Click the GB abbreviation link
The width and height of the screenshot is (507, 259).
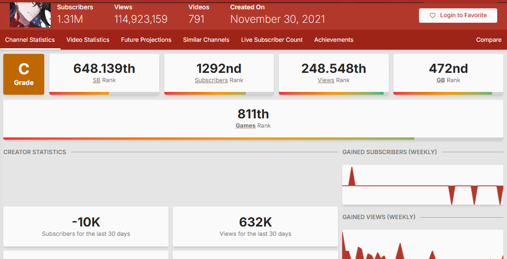tap(441, 80)
